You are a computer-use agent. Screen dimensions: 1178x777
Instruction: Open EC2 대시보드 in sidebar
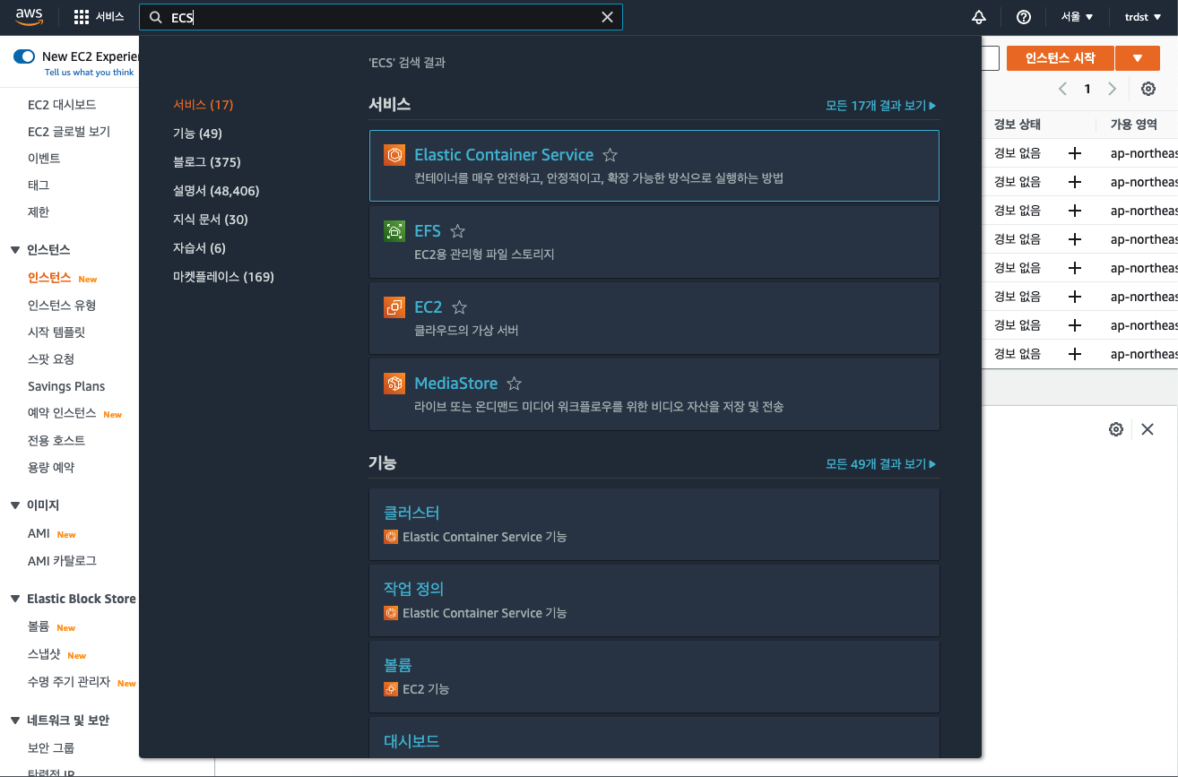pyautogui.click(x=62, y=105)
